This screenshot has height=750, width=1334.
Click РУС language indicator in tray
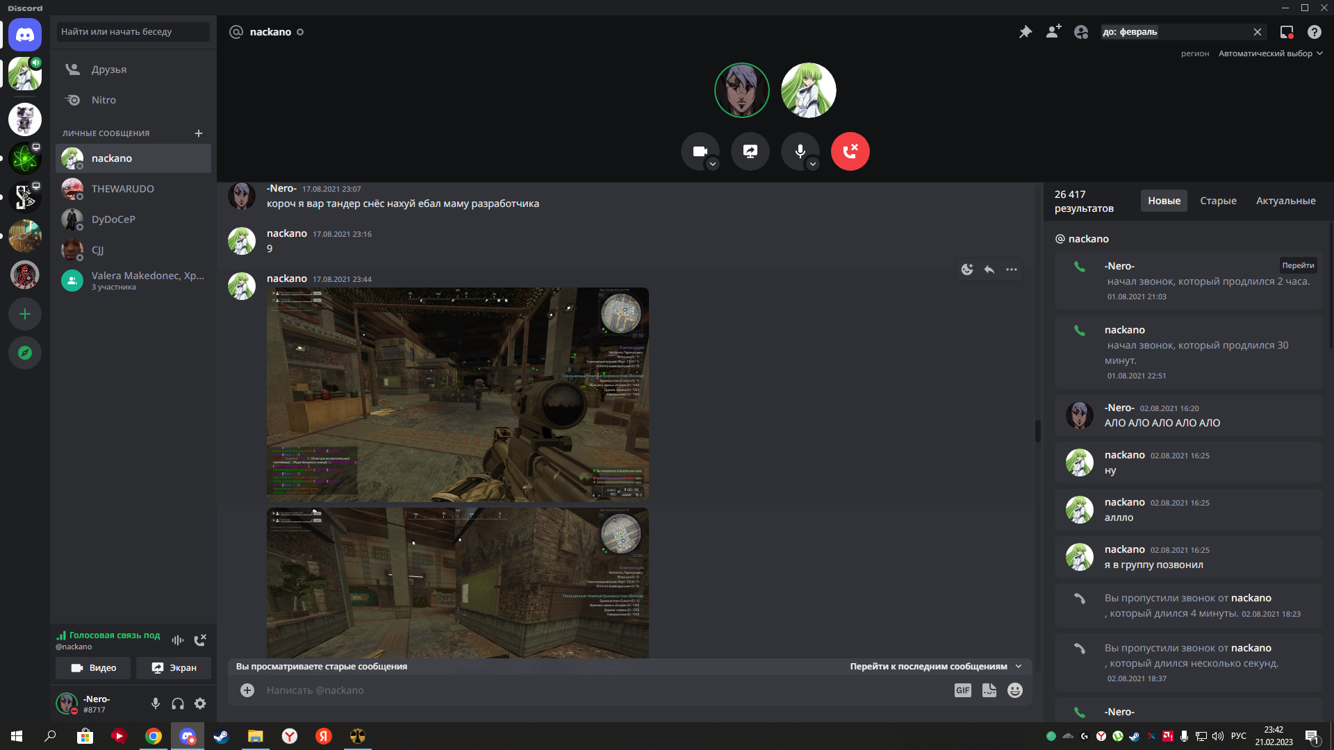pyautogui.click(x=1239, y=736)
